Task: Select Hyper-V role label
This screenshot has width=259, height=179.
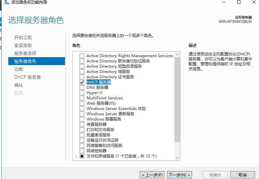Action: click(95, 93)
